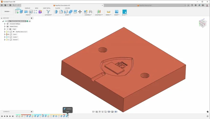Open the data panel grid icon
The image size is (210, 119).
pyautogui.click(x=2, y=5)
